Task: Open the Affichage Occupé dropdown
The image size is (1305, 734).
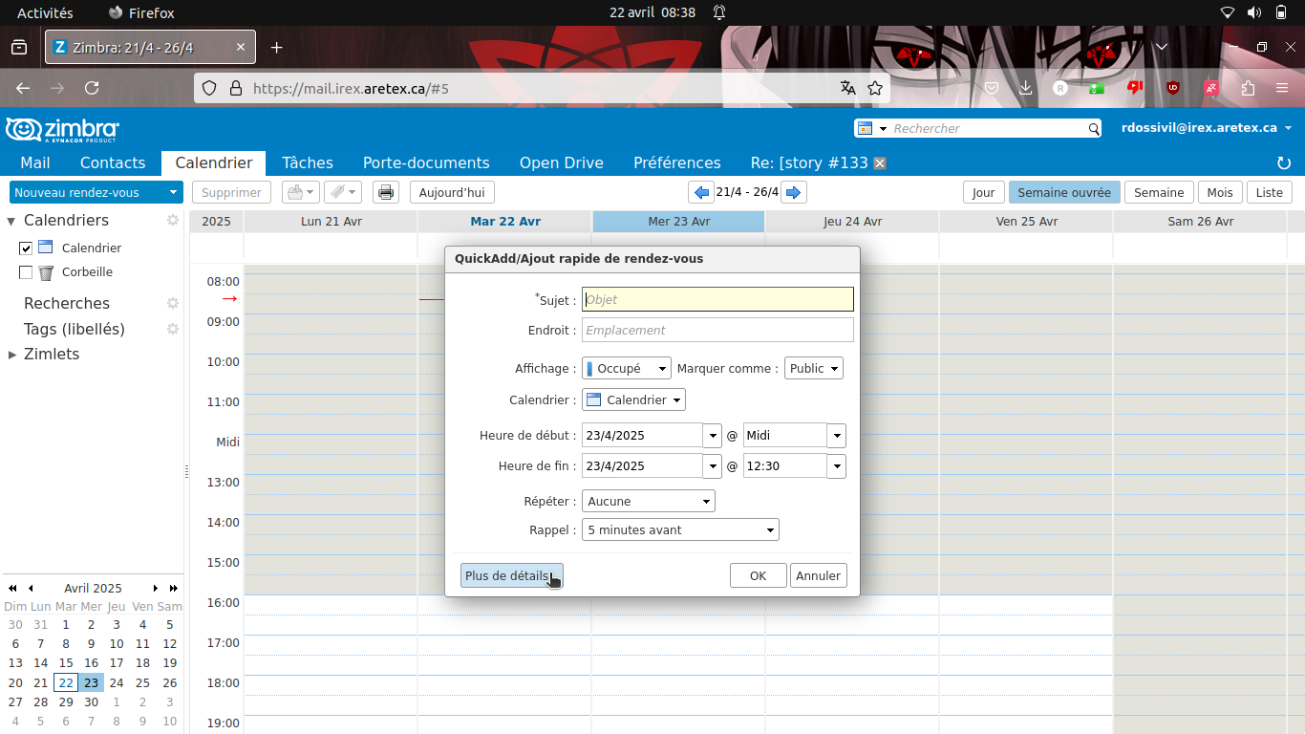Action: tap(627, 368)
